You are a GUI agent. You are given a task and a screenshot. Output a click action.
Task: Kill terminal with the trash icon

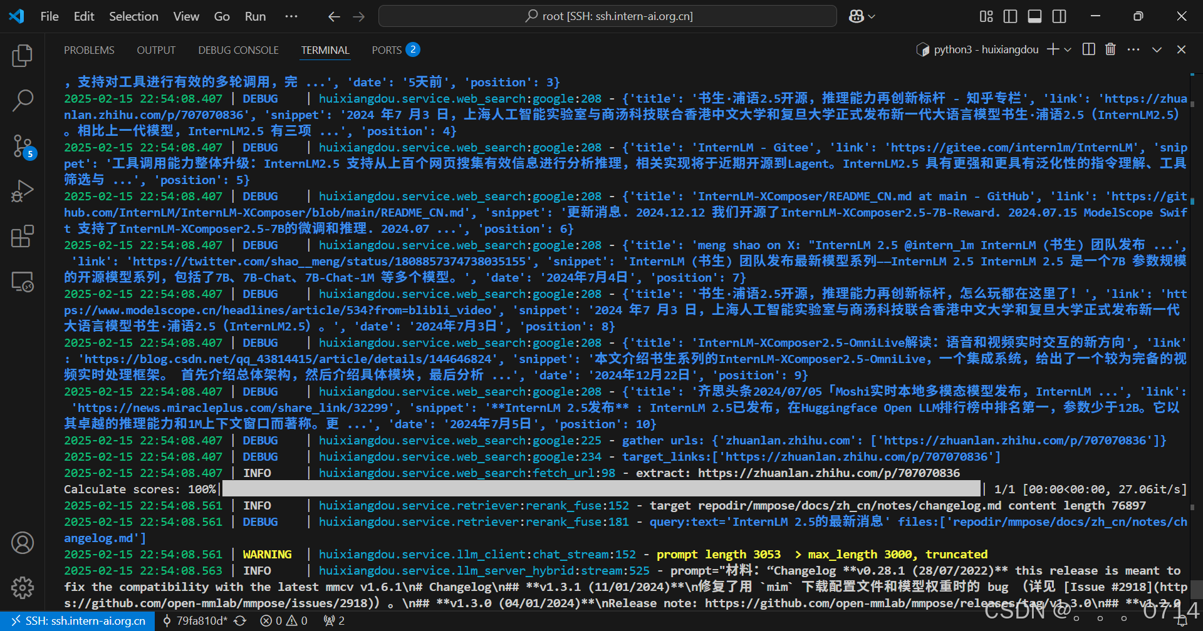[x=1110, y=49]
